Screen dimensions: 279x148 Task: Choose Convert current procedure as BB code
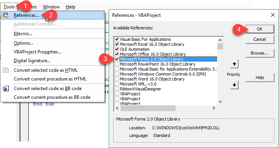pyautogui.click(x=52, y=97)
